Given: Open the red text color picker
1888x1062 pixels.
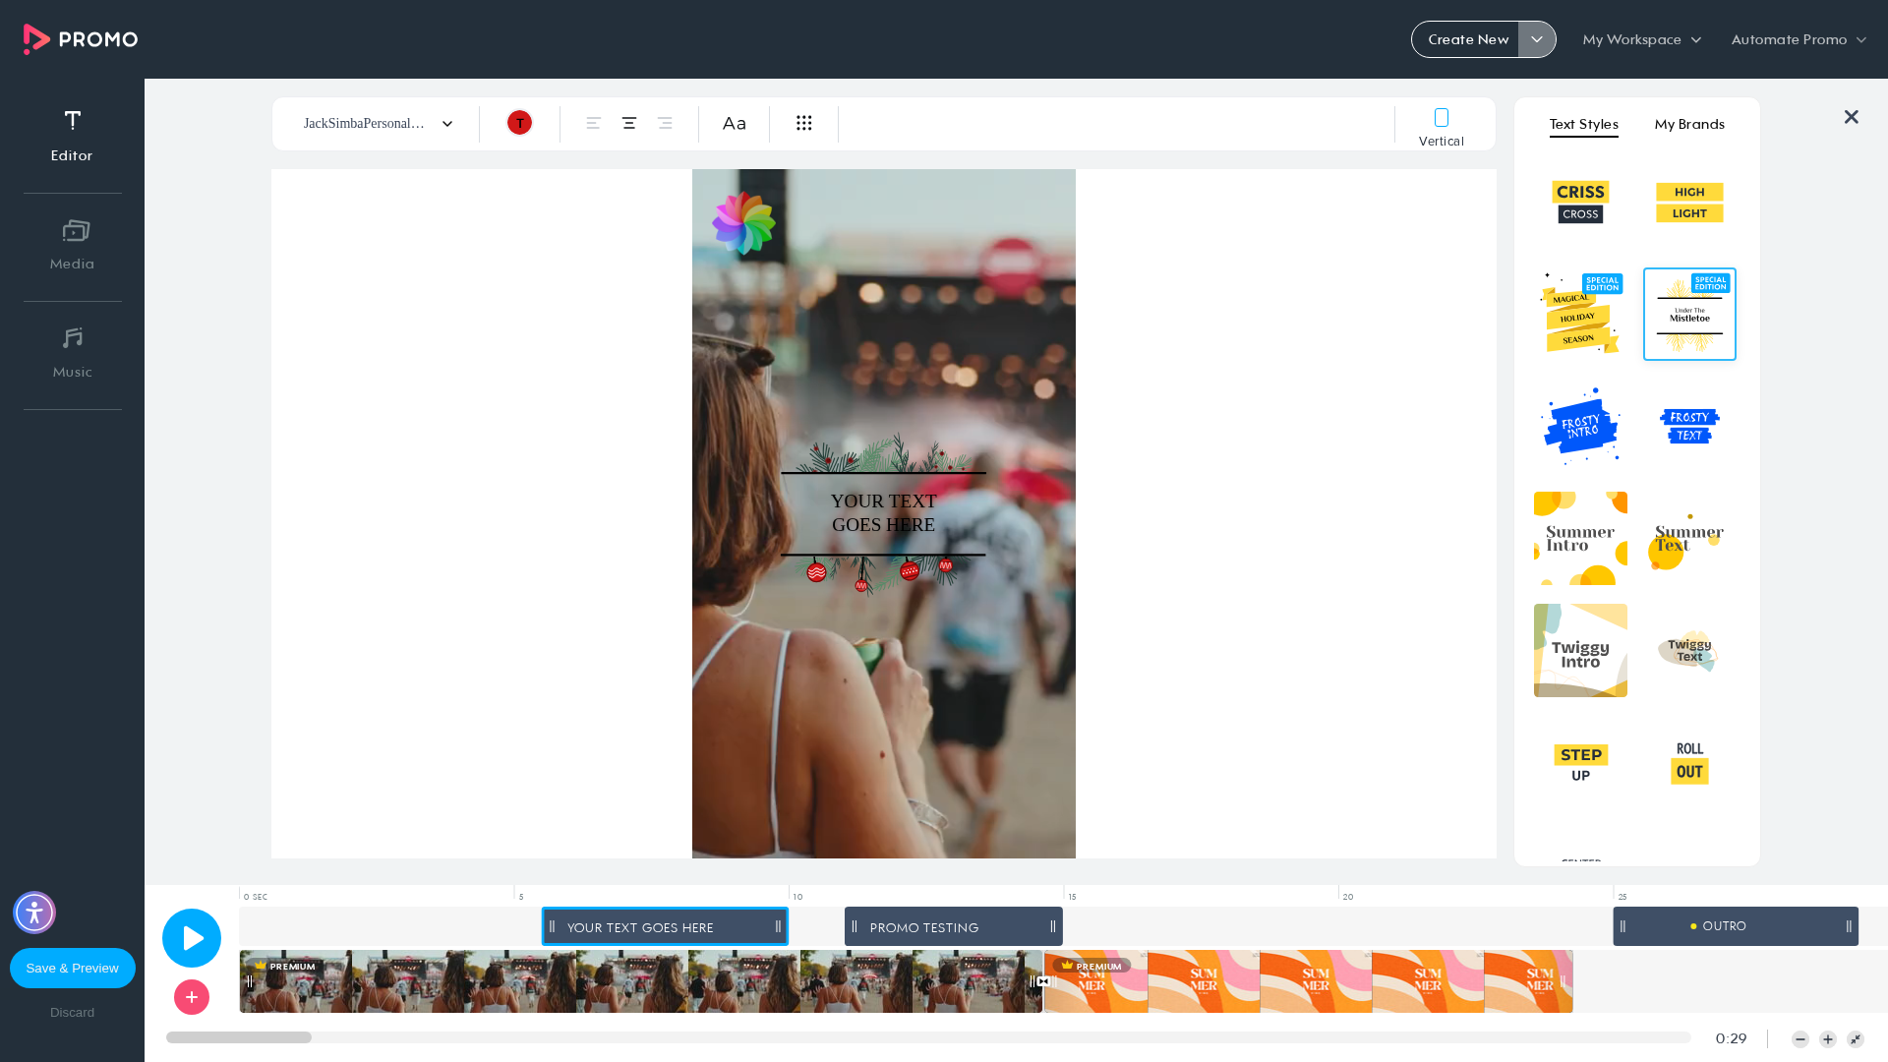Looking at the screenshot, I should [519, 123].
